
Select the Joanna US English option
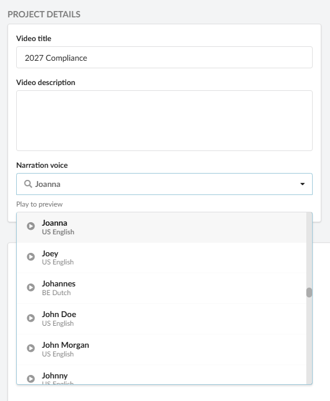point(161,227)
